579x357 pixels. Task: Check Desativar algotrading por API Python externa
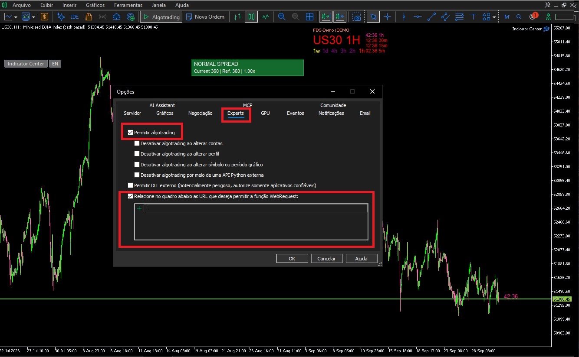(137, 175)
